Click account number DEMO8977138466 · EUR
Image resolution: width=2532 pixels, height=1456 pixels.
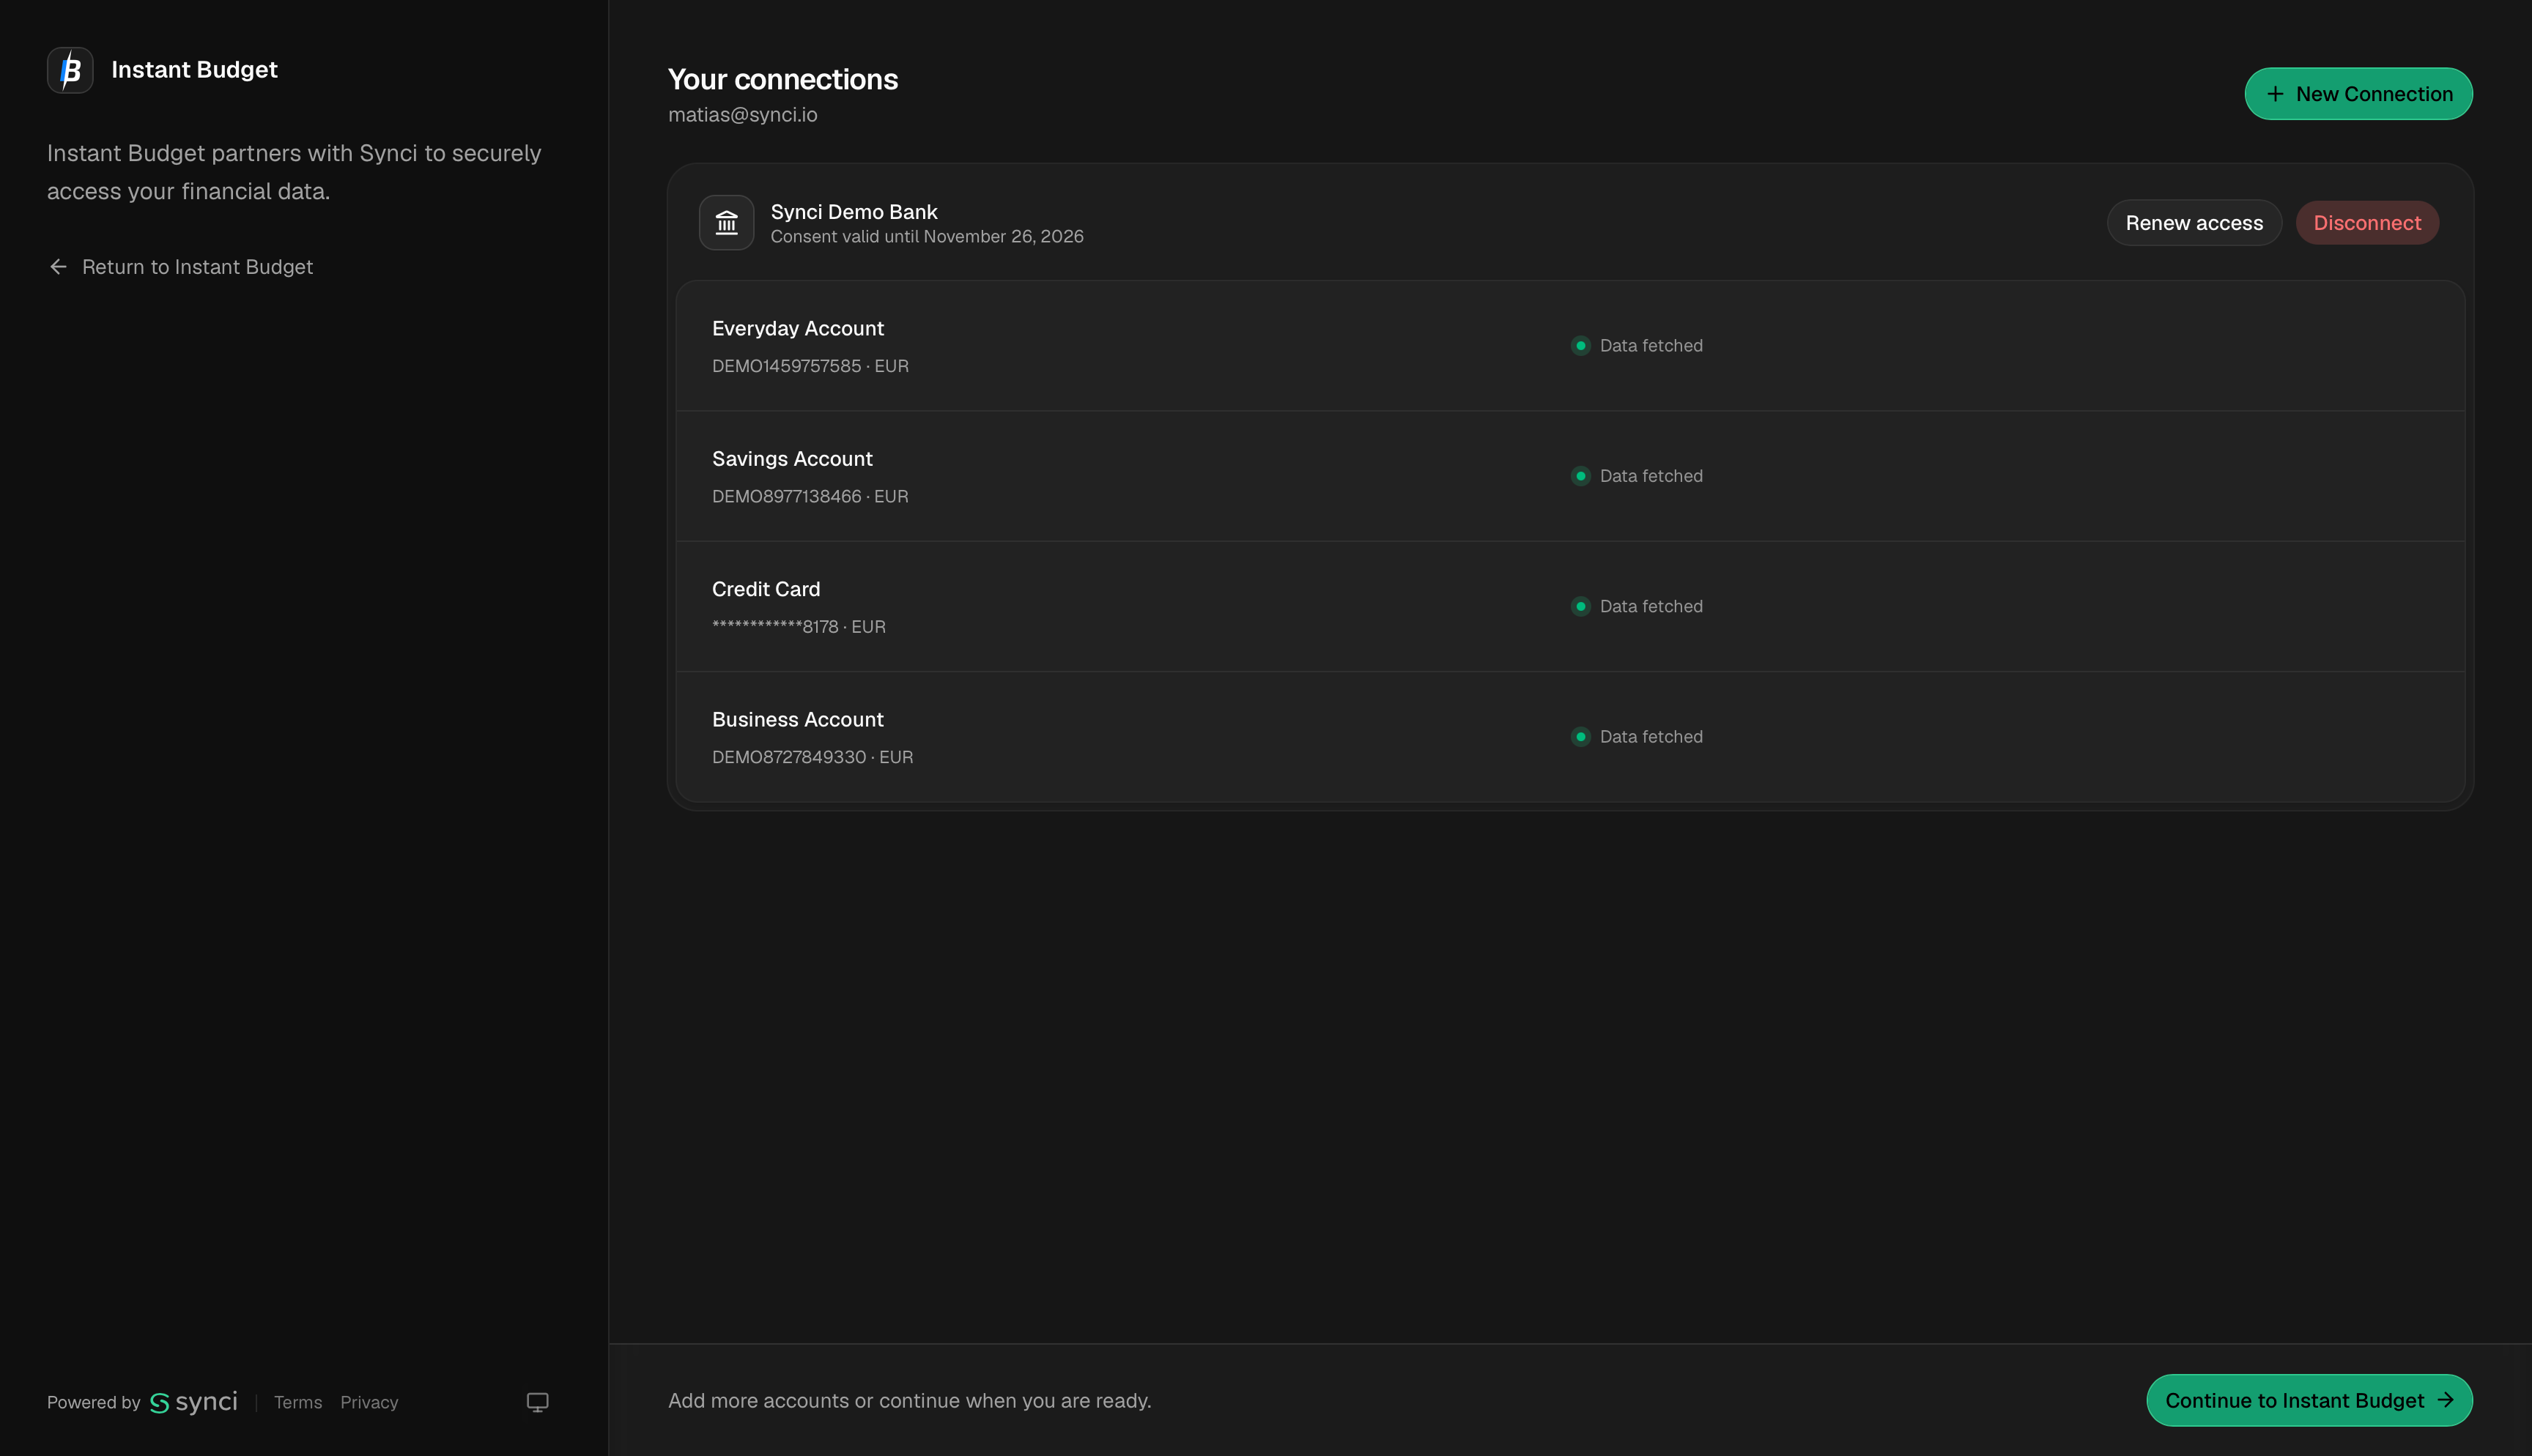tap(810, 496)
